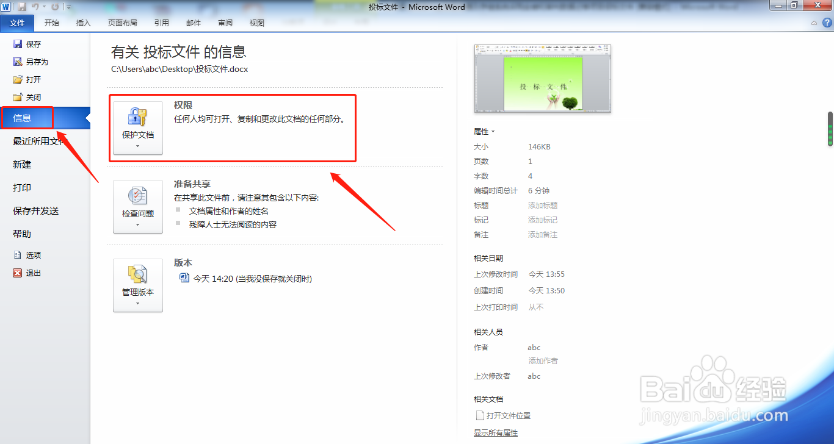Click the Save icon in Quick Access toolbar
Screen dimensions: 834x444
click(21, 6)
